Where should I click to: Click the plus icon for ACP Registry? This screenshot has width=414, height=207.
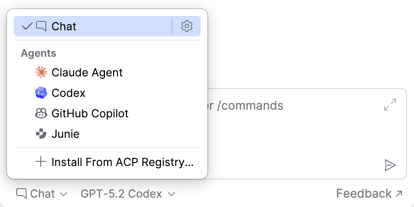(41, 161)
